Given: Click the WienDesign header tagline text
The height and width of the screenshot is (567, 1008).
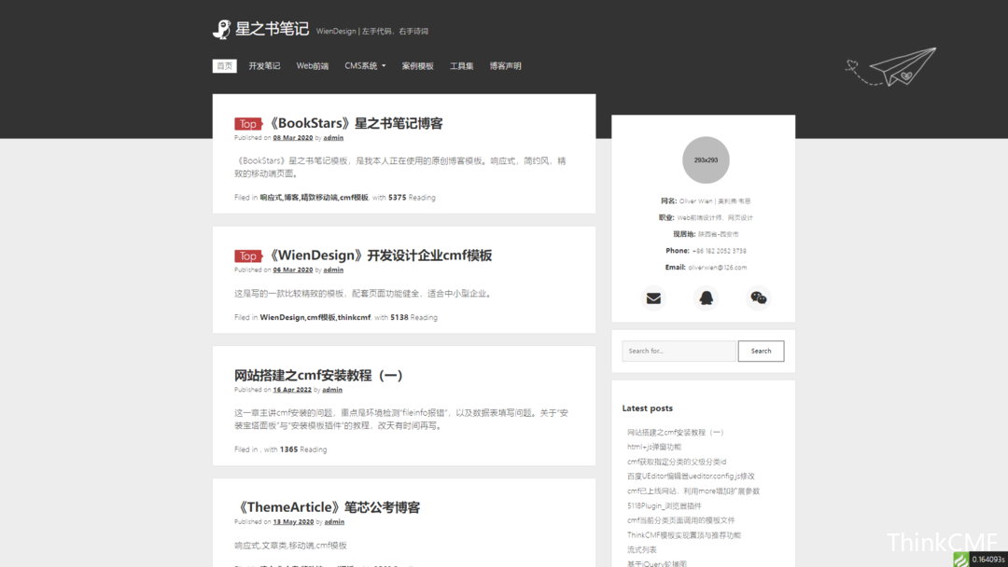Looking at the screenshot, I should 372,31.
